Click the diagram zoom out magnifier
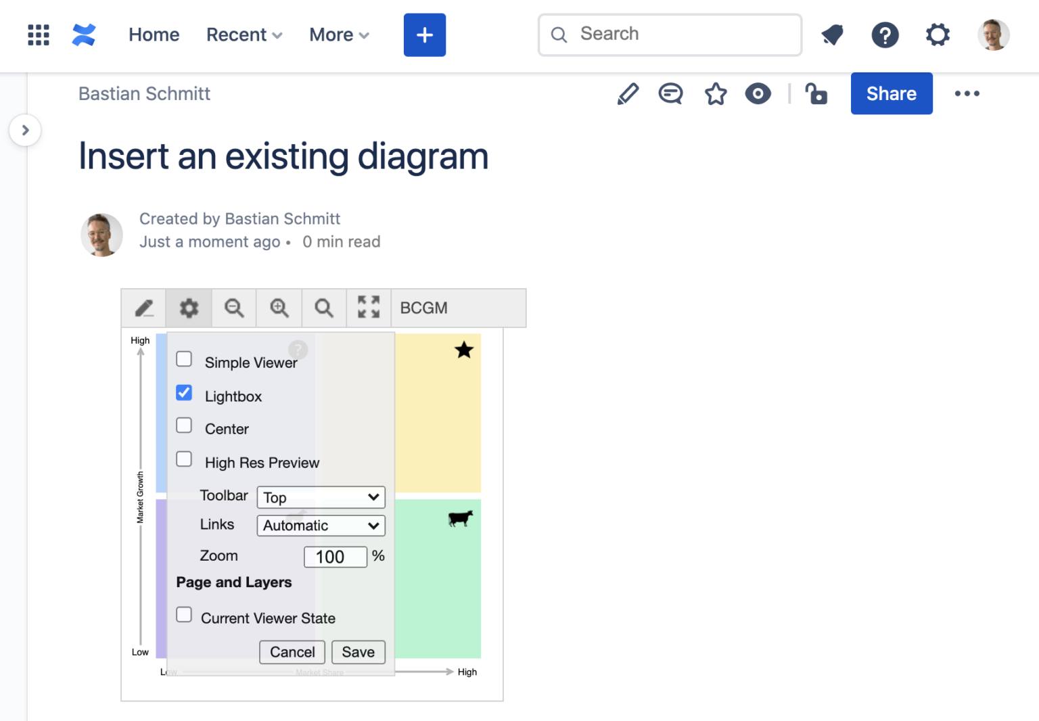1039x721 pixels. 234,308
